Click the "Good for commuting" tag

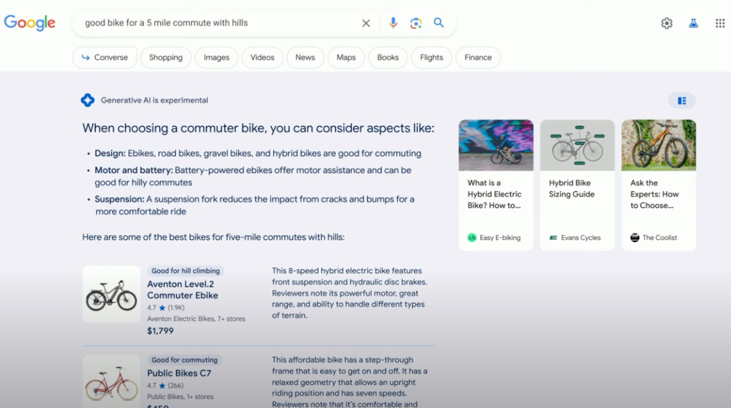[x=185, y=360]
